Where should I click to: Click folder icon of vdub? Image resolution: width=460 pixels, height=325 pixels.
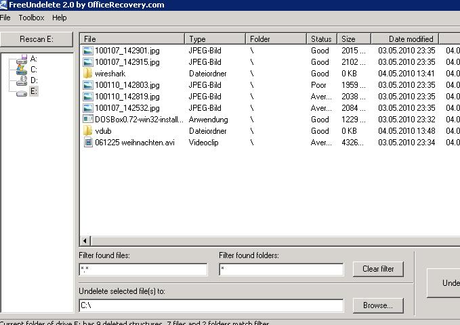[x=87, y=131]
